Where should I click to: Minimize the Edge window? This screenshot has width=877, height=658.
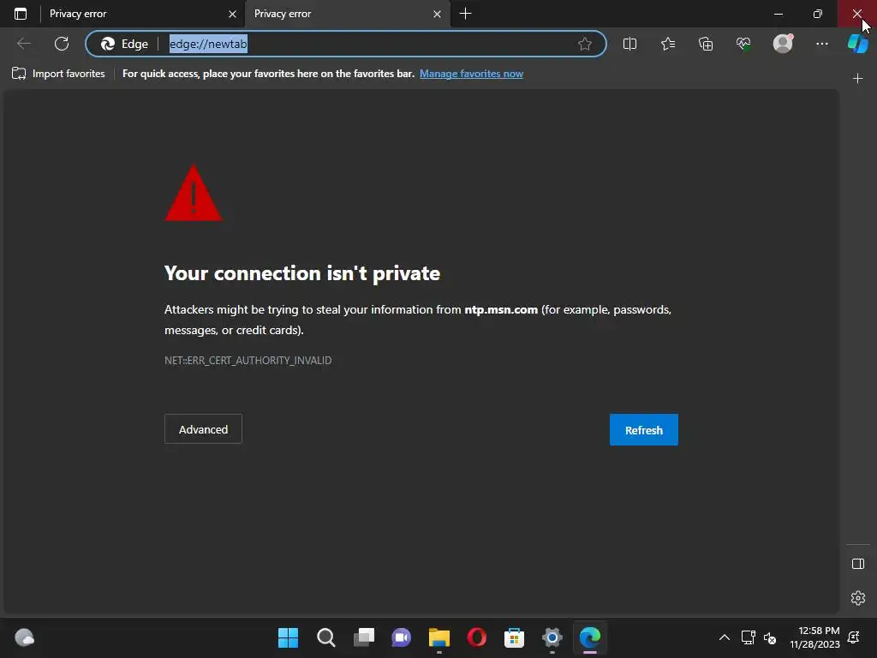coord(779,14)
